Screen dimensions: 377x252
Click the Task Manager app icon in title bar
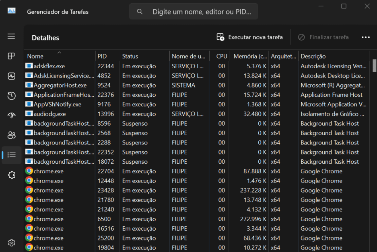11,11
